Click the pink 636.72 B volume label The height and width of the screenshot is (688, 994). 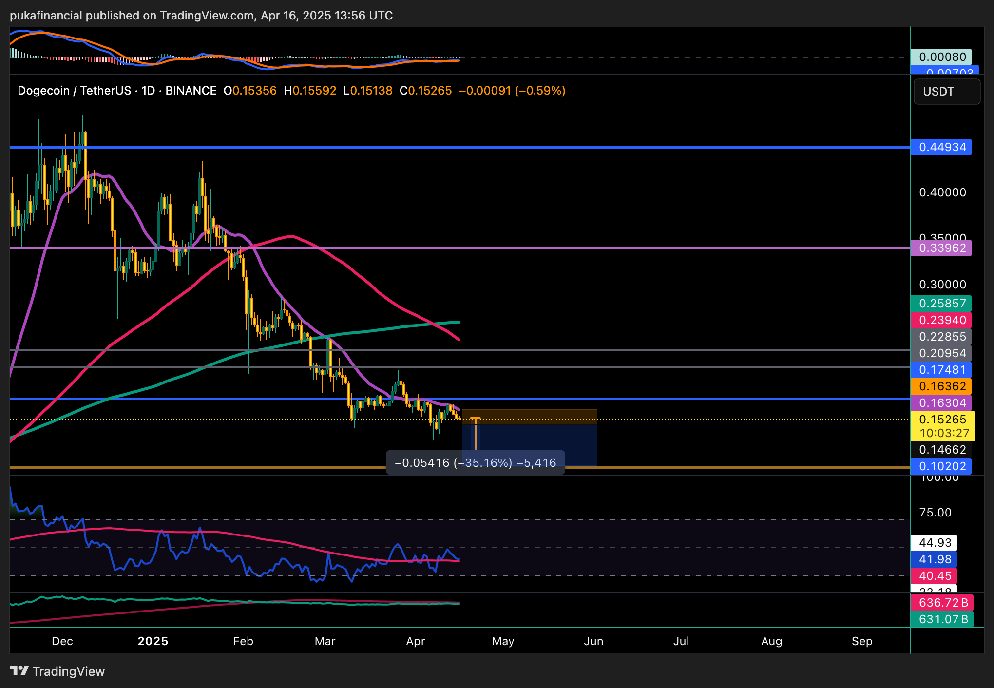point(942,603)
